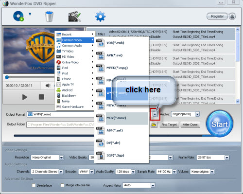243x194 pixels.
Task: Click the preview seek slider handle
Action: (x=7, y=77)
